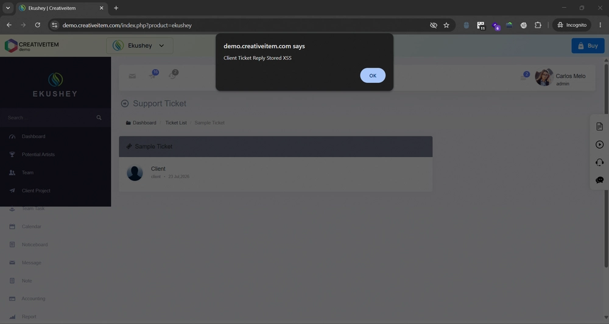Bookmark the page with the star icon

click(x=446, y=25)
